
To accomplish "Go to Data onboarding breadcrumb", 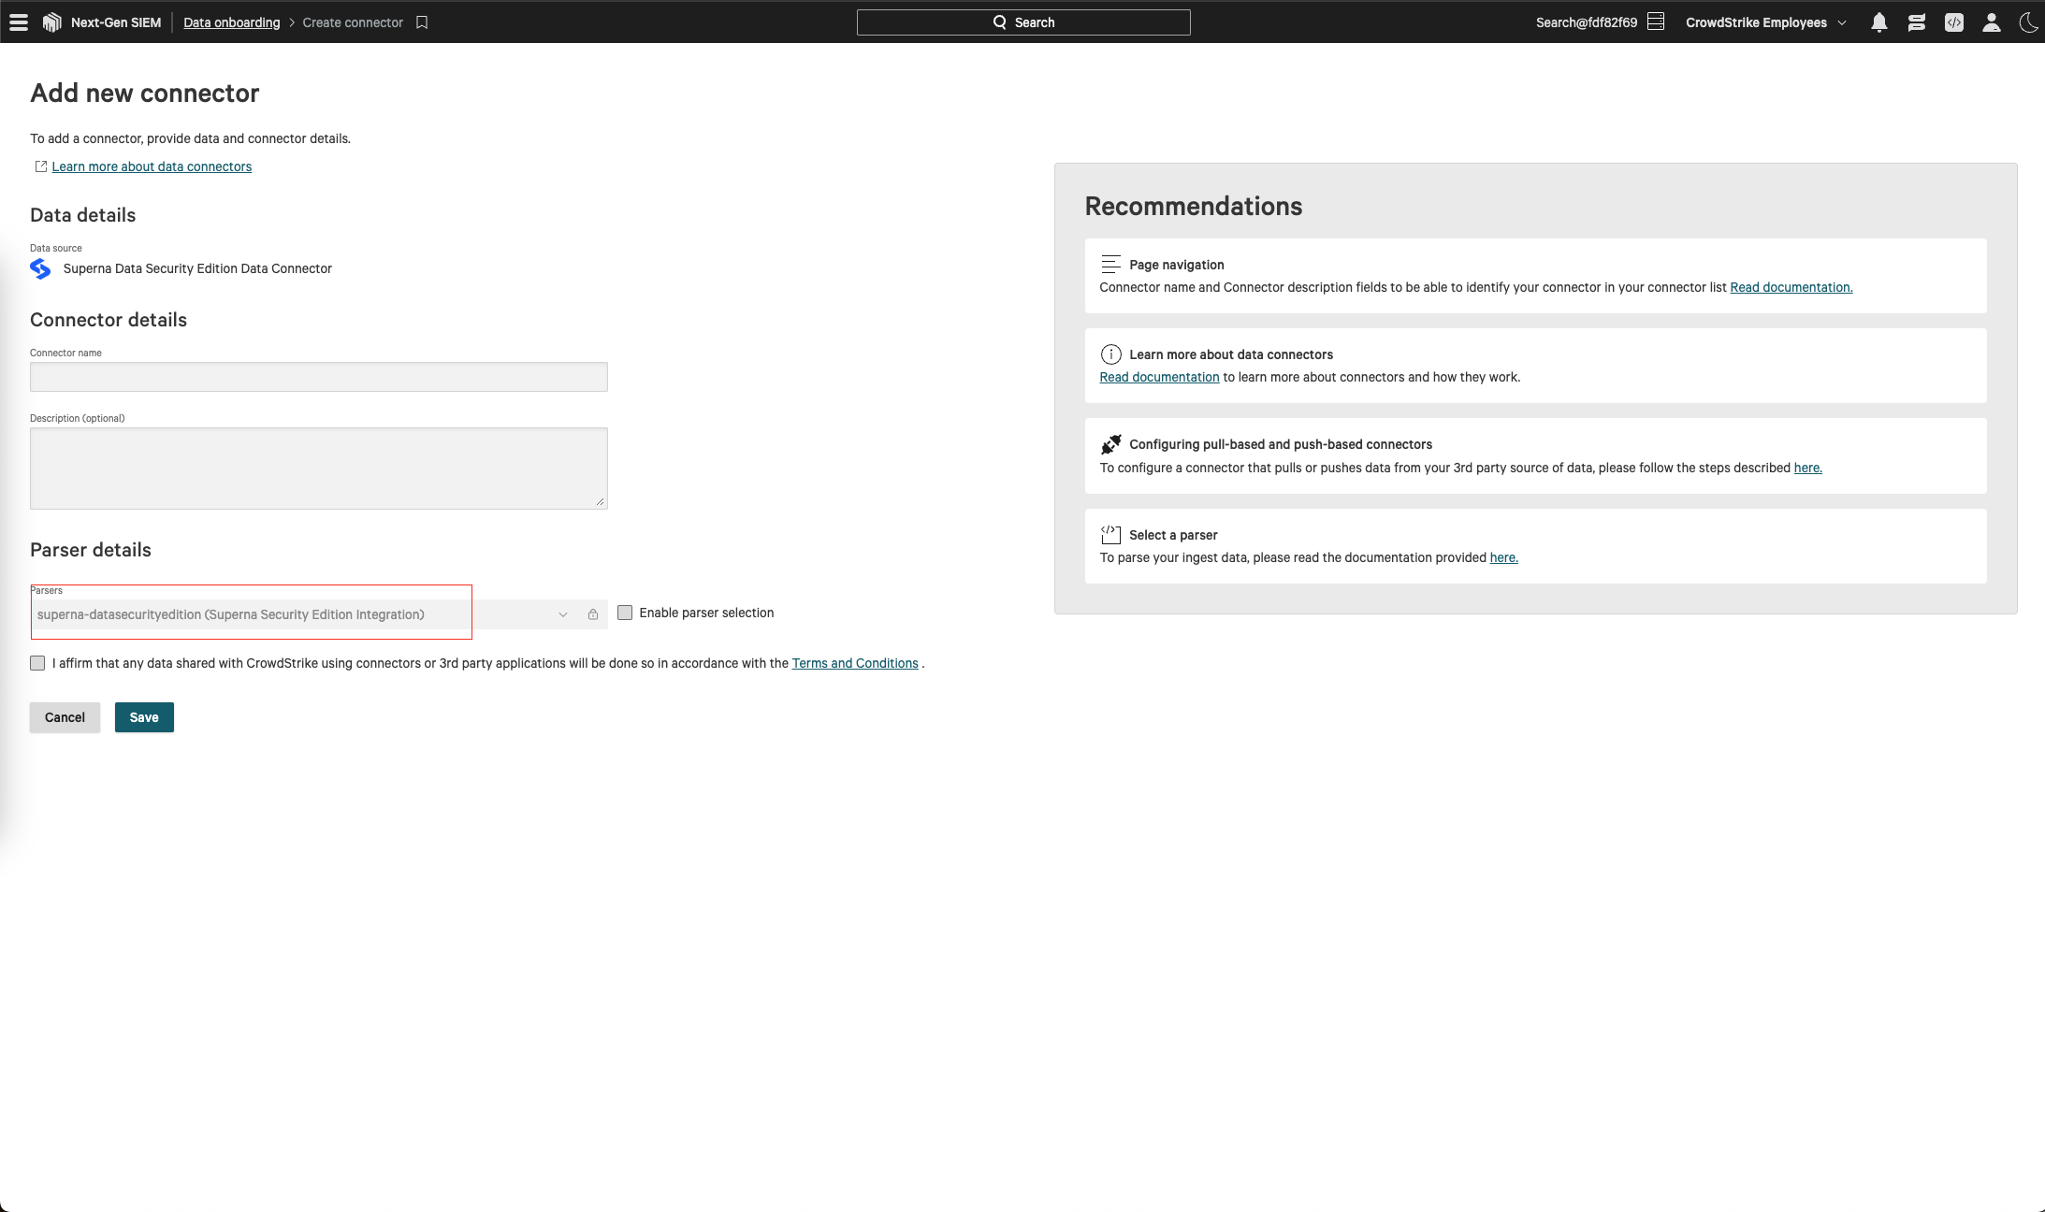I will click(231, 22).
